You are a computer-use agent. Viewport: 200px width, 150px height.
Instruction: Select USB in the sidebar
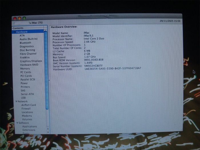coord(23,98)
